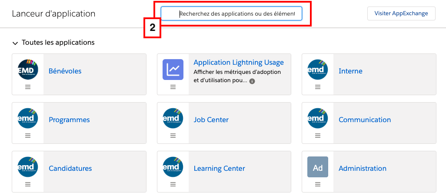Collapse the Toutes les applications section
The image size is (446, 196).
[x=16, y=43]
